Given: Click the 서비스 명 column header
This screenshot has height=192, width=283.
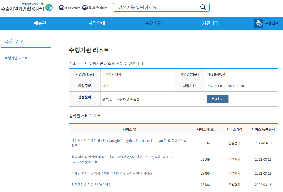Looking at the screenshot, I should click(129, 129).
